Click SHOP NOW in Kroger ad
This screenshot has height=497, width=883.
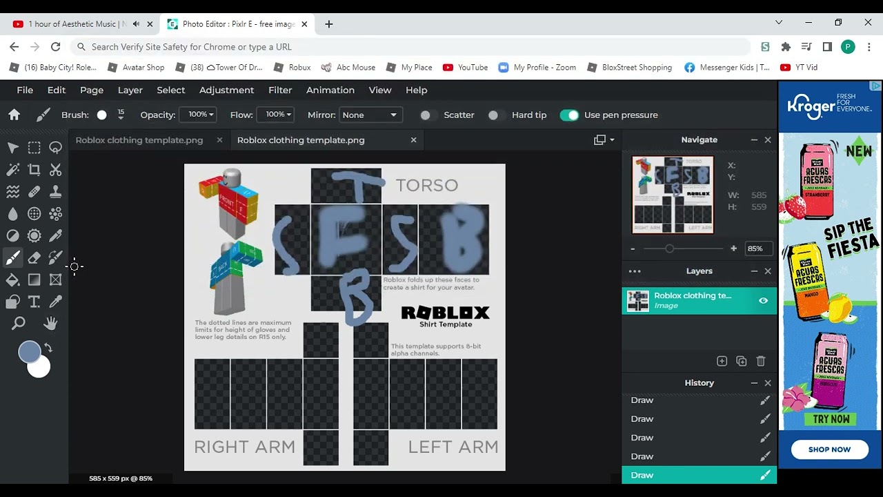(829, 449)
